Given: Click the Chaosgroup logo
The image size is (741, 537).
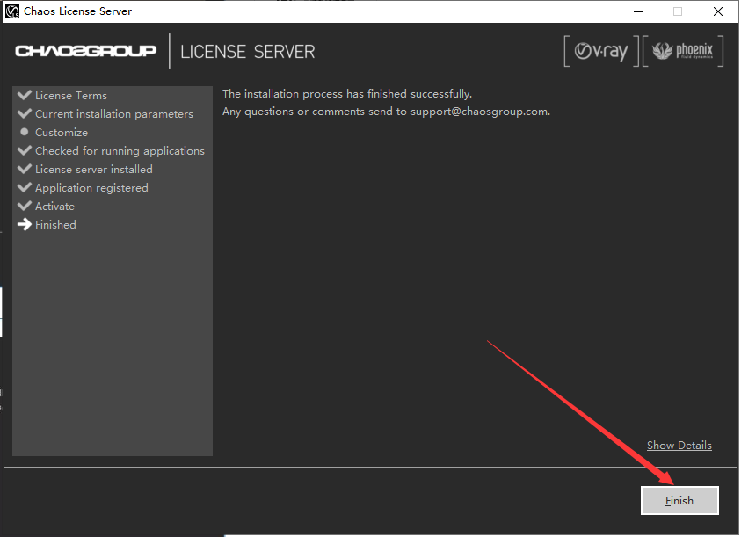Looking at the screenshot, I should (85, 51).
